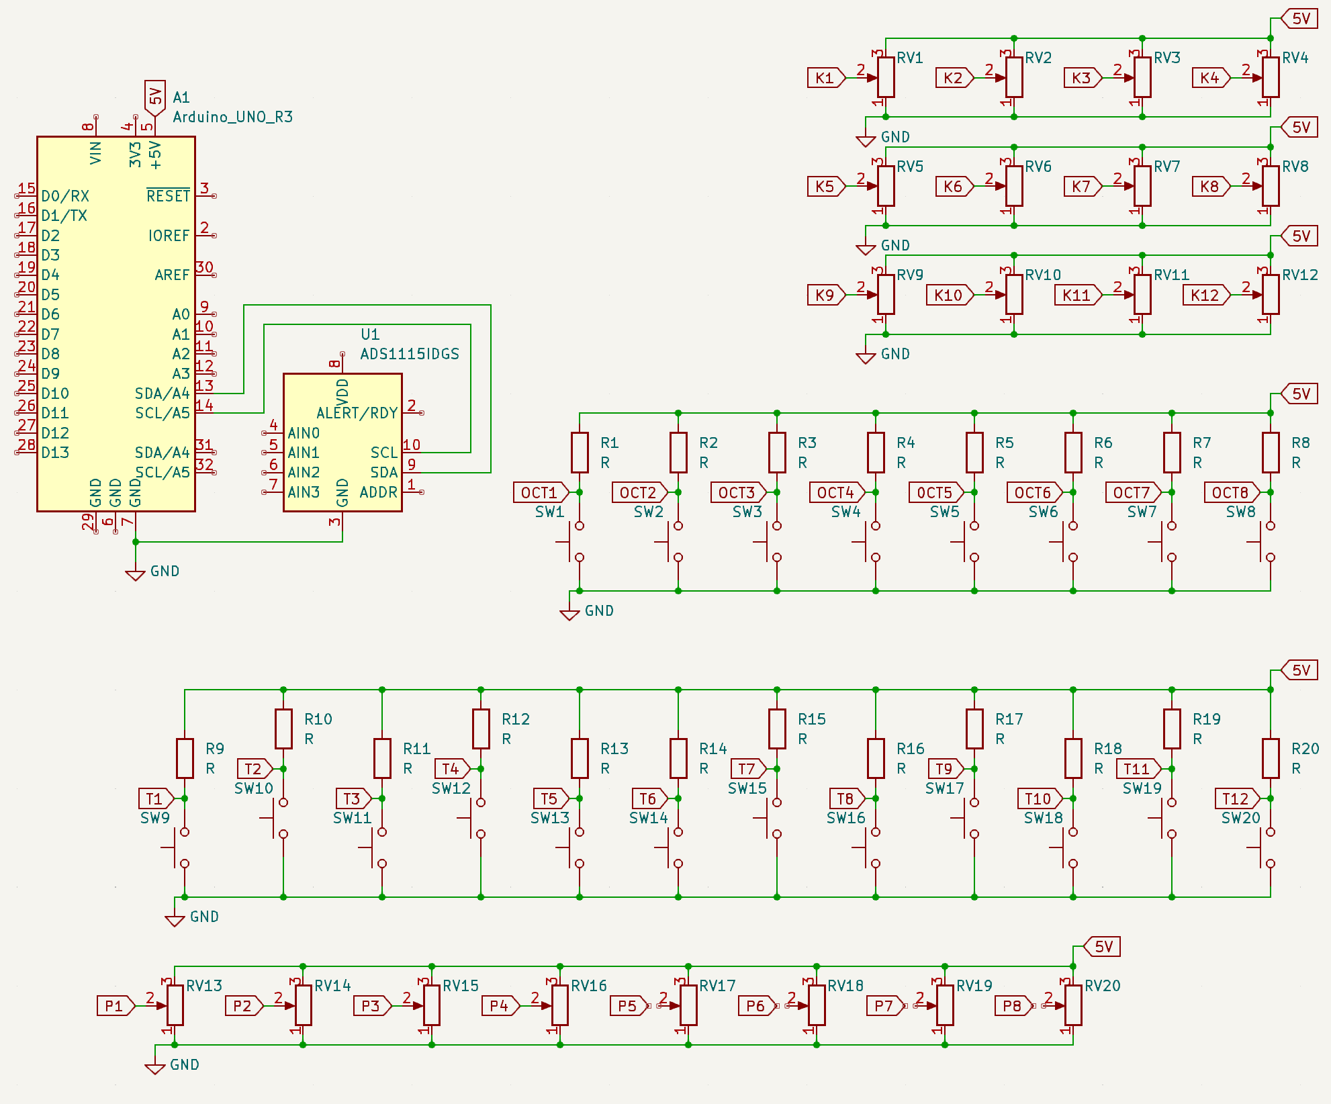The width and height of the screenshot is (1331, 1104).
Task: Select potentiometer symbol RV17
Action: (x=688, y=1005)
